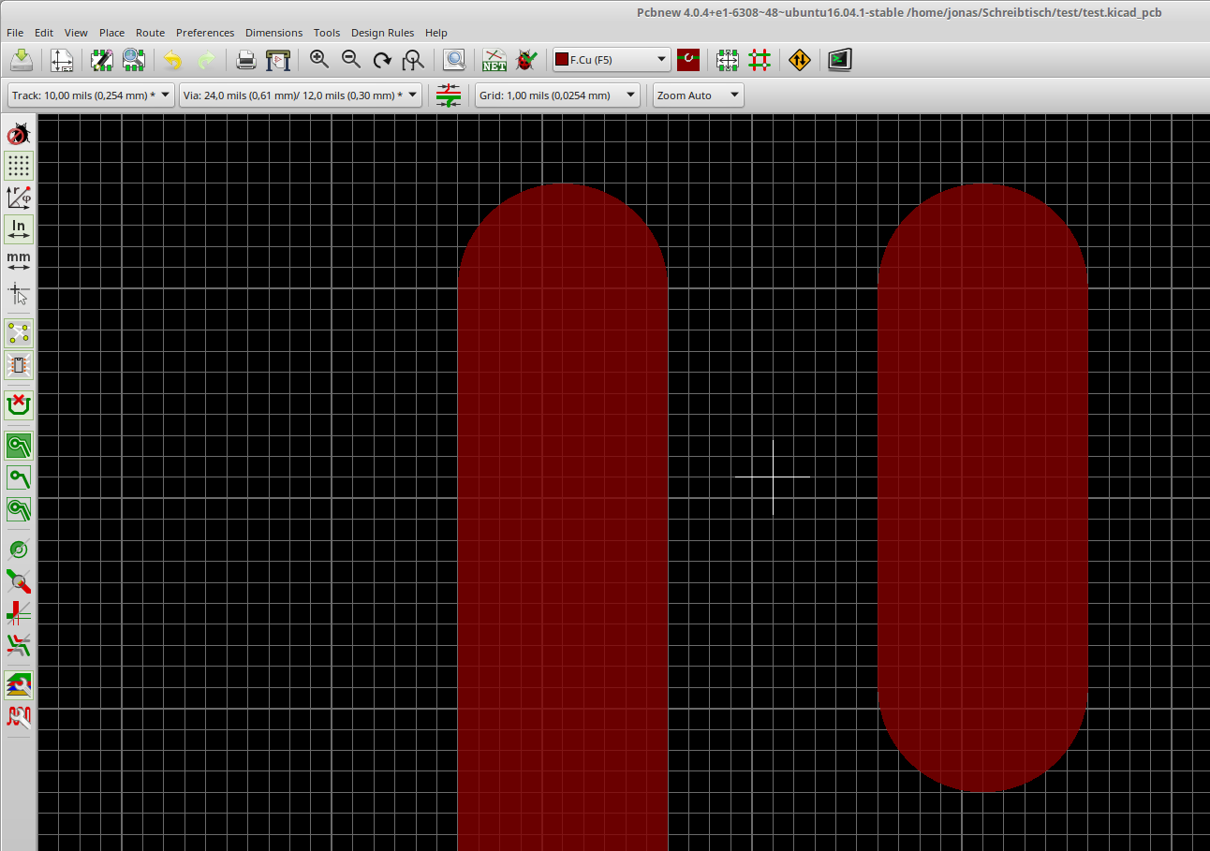Screen dimensions: 1210x851
Task: Switch units to millimeters
Action: coord(19,260)
